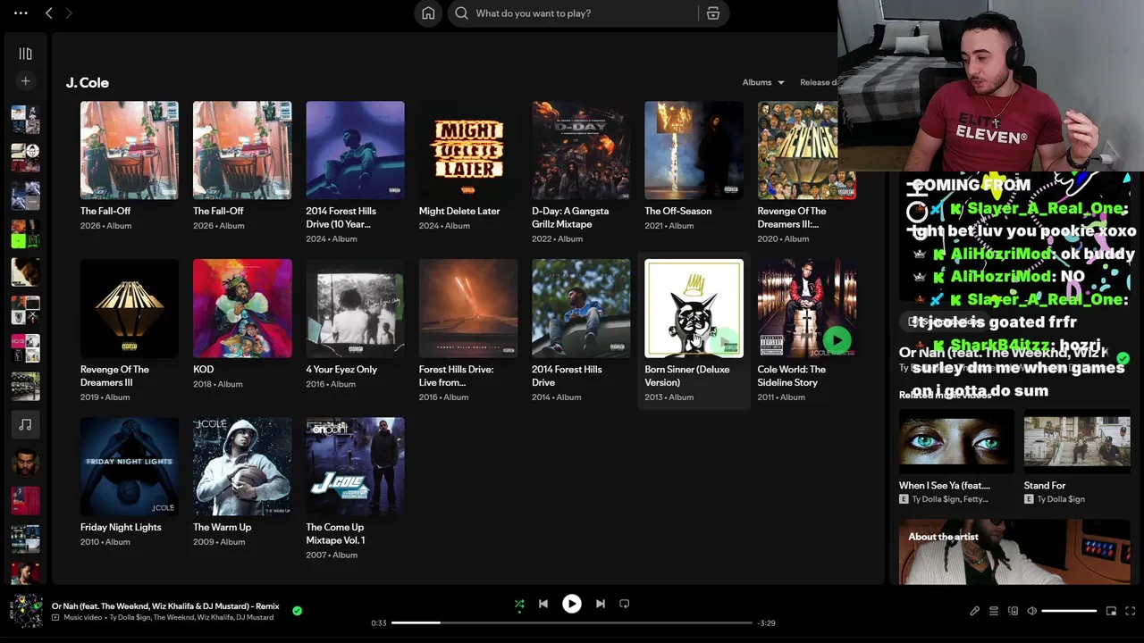Toggle shuffle in the player bar
The width and height of the screenshot is (1144, 643).
[x=519, y=604]
